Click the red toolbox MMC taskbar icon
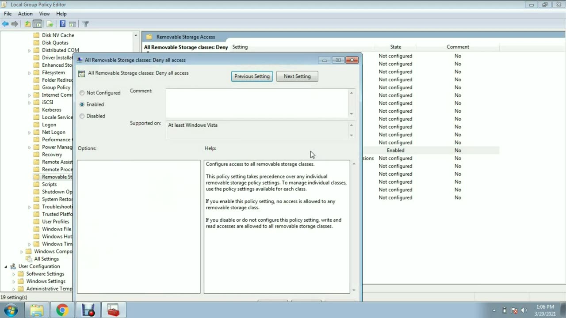 point(113,310)
